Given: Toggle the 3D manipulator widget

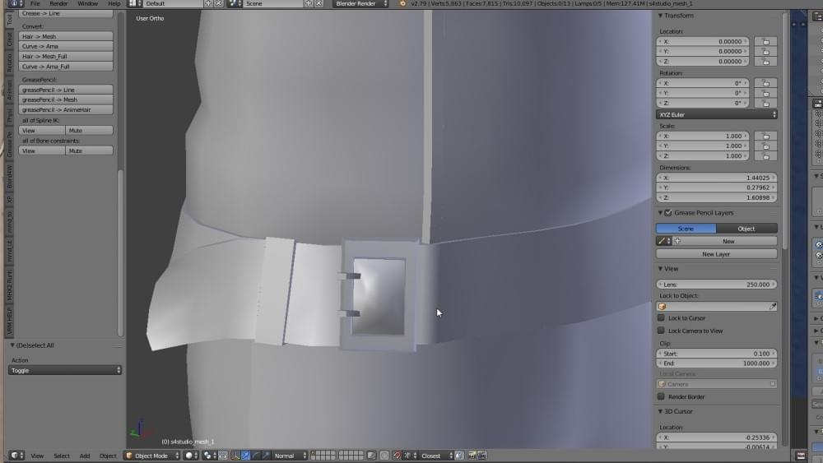Looking at the screenshot, I should pos(234,456).
